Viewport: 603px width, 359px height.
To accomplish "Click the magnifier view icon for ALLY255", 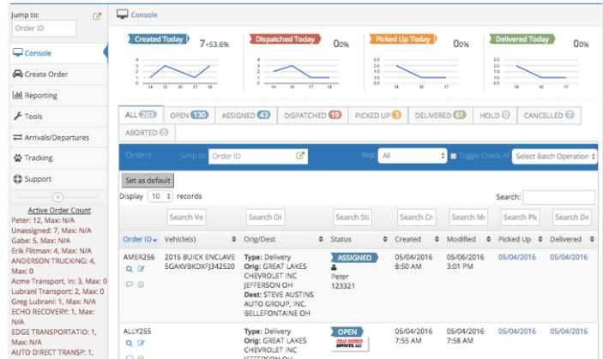I will 130,344.
